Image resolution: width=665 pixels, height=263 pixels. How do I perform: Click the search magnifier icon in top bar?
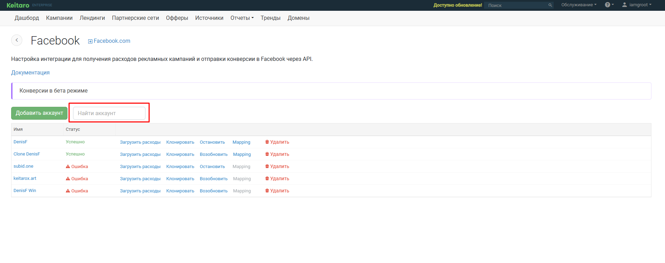pos(550,5)
